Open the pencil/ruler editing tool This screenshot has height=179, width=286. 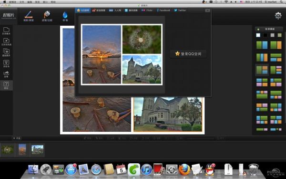(29, 16)
